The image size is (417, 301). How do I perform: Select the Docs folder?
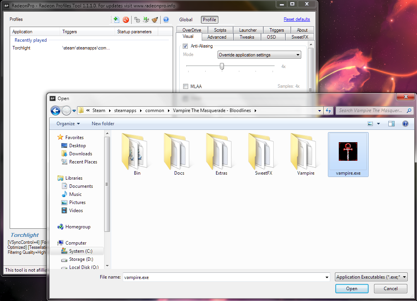179,155
